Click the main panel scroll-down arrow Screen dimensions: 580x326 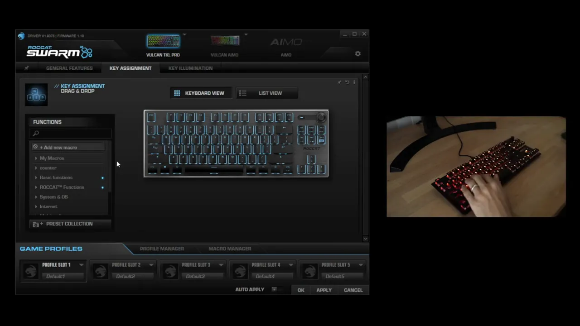[366, 239]
